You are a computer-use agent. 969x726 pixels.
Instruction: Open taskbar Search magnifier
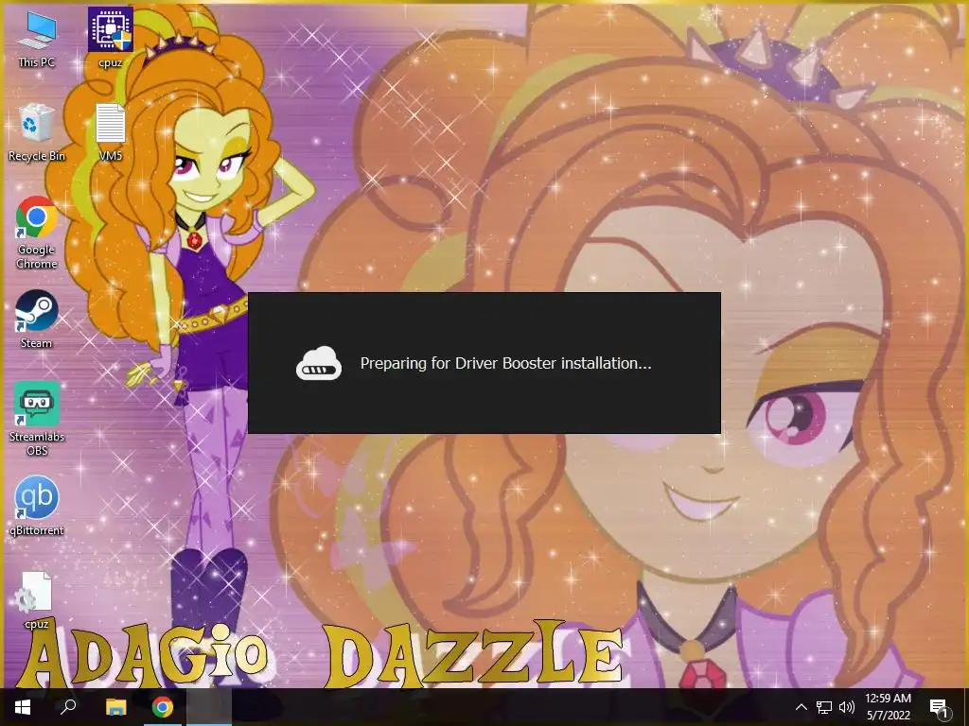[68, 707]
